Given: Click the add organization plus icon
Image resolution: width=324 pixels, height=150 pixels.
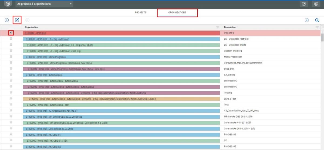Looking at the screenshot, I should tap(7, 20).
